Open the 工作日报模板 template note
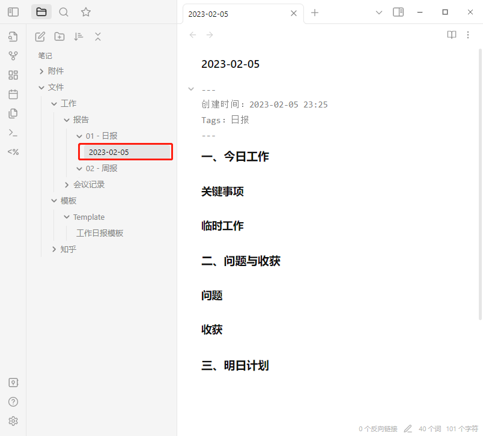Viewport: 483px width, 436px height. [100, 233]
